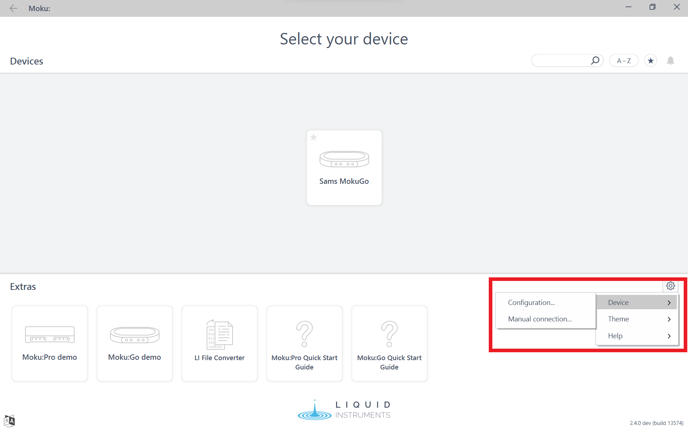Expand the Help submenu
The image size is (688, 430).
coord(637,336)
